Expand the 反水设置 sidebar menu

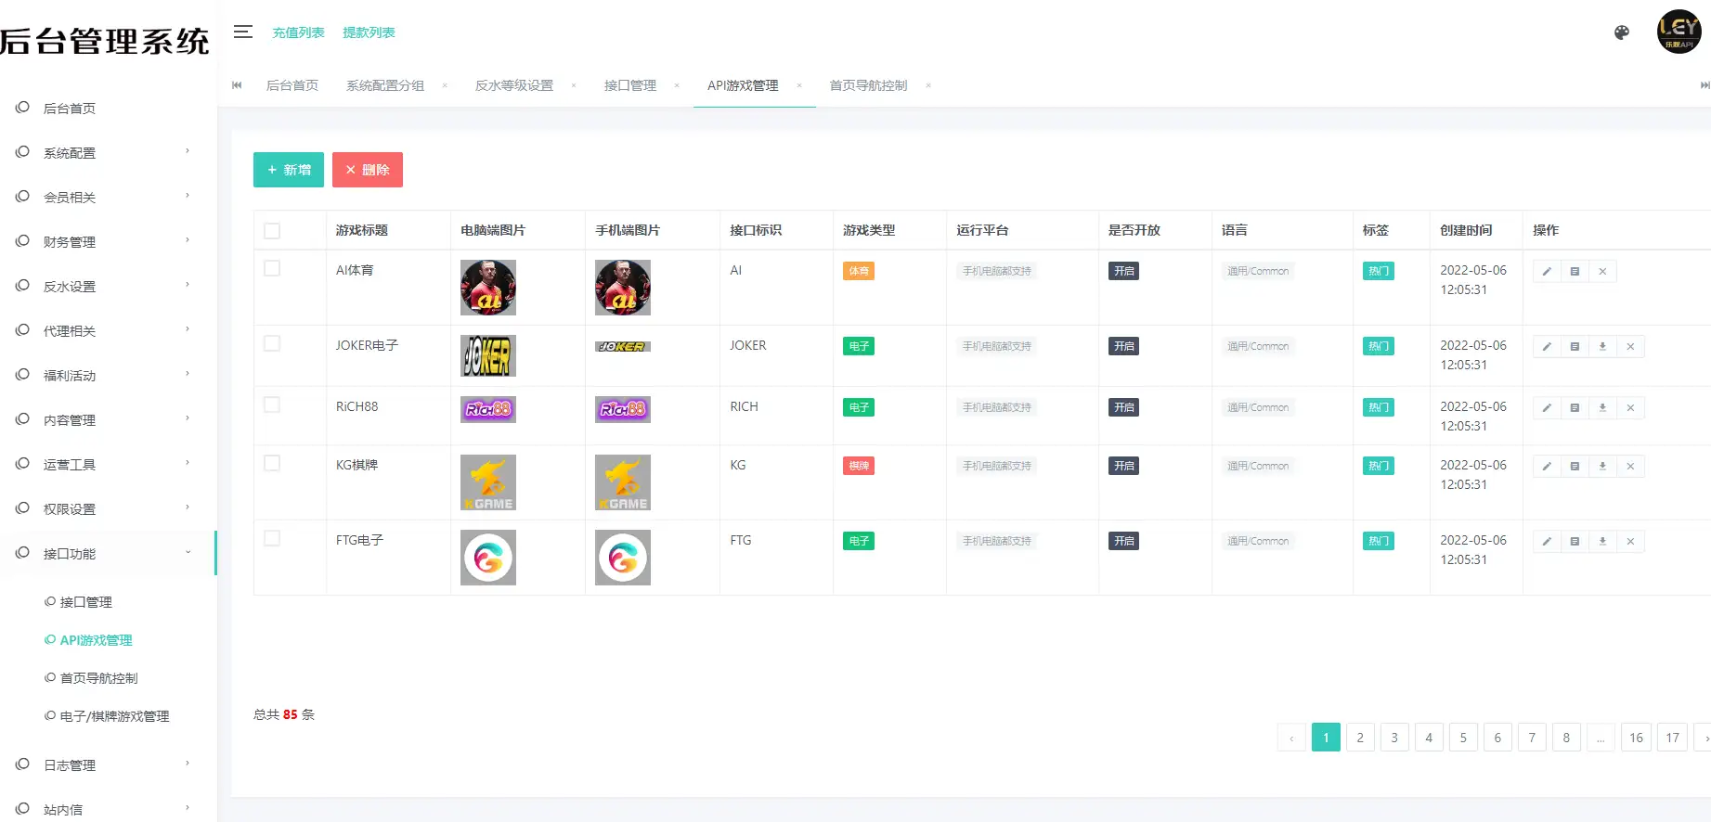[108, 286]
